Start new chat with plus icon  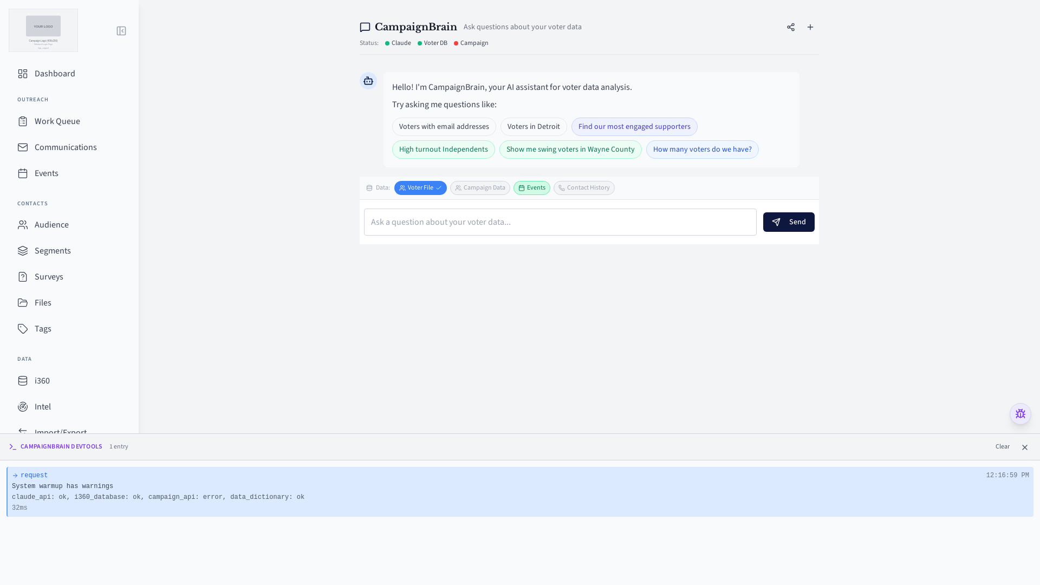click(810, 27)
